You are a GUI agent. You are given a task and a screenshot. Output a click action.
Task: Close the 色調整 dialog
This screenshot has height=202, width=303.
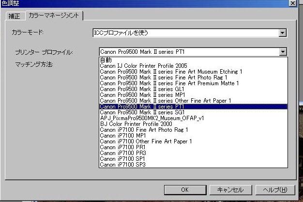point(293,3)
